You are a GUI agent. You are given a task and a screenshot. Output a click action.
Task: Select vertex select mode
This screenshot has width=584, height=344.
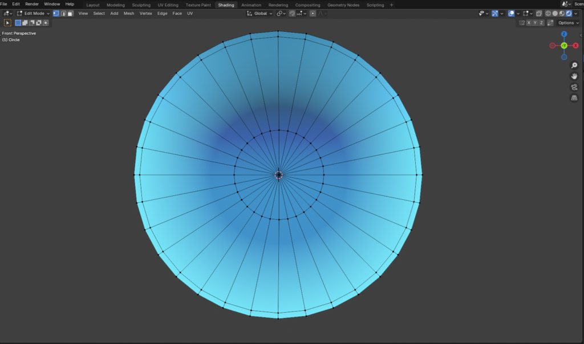(56, 14)
